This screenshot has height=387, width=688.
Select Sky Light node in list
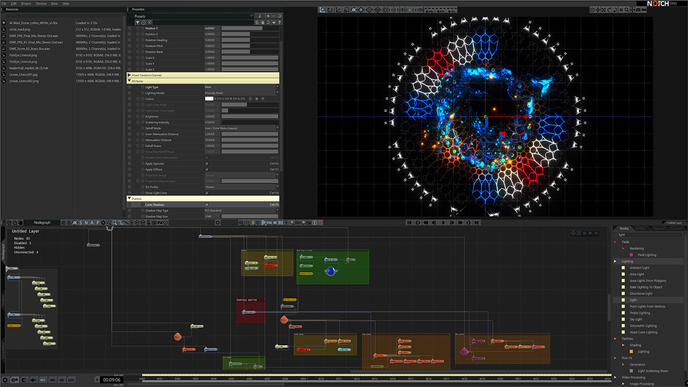pos(636,319)
